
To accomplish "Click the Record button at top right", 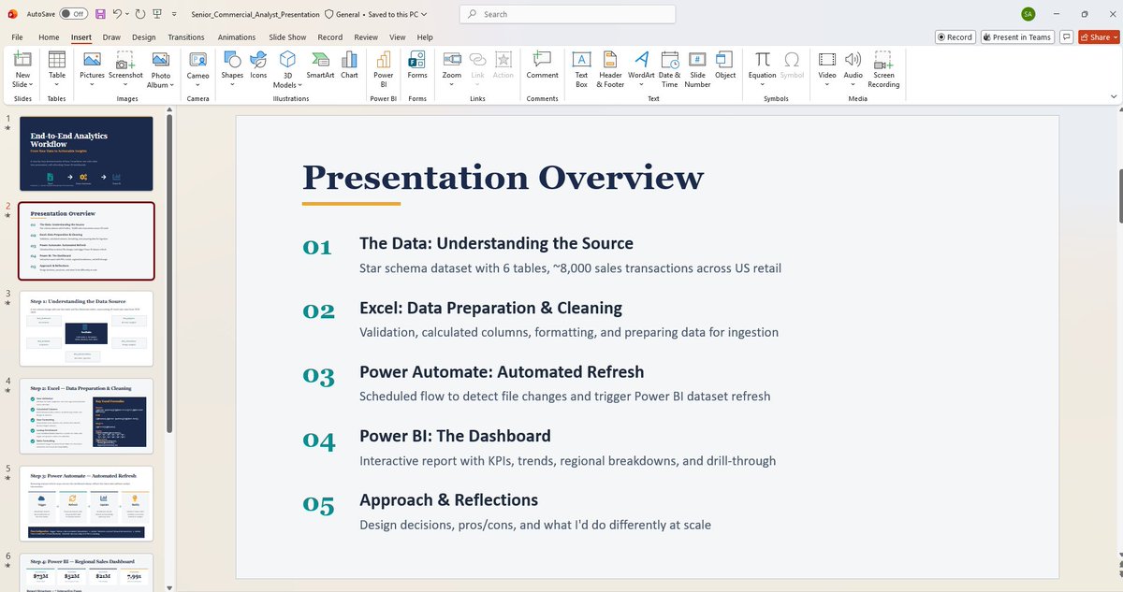I will tap(955, 37).
